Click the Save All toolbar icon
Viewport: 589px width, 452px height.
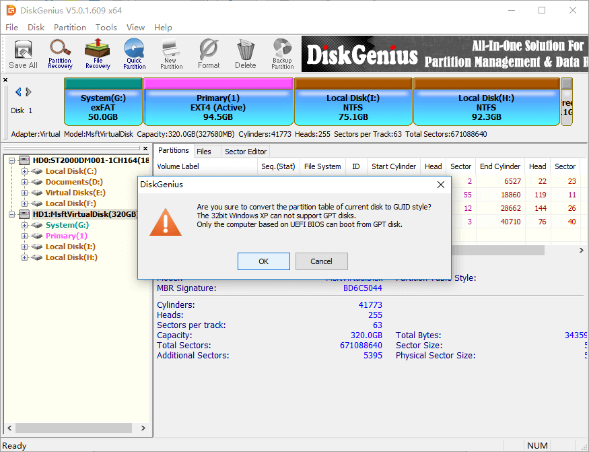click(x=23, y=54)
